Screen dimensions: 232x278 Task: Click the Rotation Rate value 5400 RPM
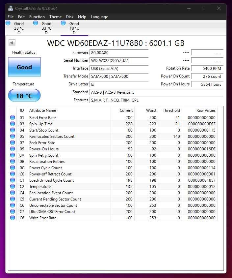(x=207, y=69)
